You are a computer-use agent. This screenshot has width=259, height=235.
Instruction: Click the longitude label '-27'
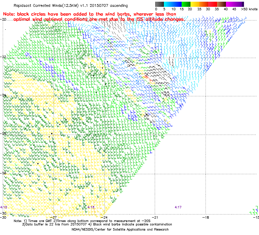(x=53, y=217)
